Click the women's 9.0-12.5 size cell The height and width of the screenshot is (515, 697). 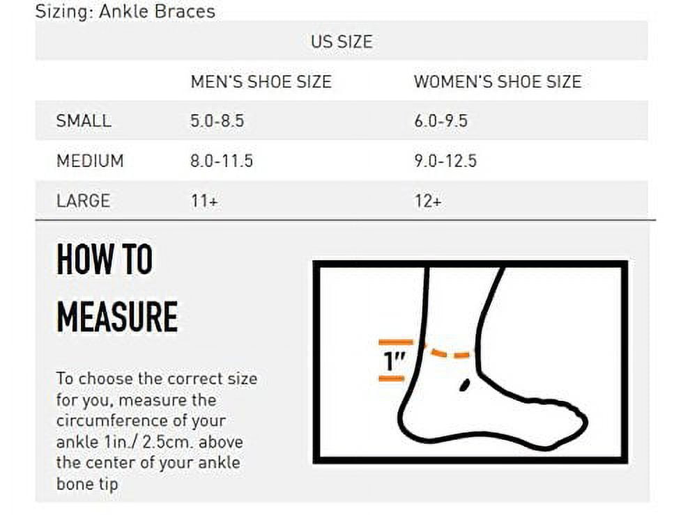coord(445,161)
